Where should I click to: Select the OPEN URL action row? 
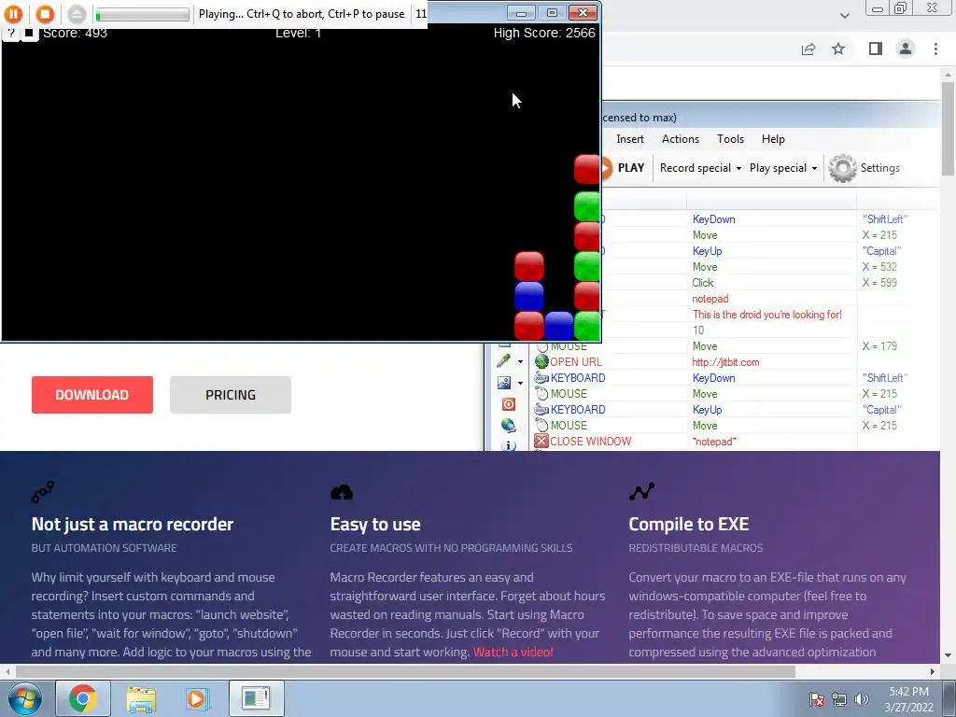735,362
